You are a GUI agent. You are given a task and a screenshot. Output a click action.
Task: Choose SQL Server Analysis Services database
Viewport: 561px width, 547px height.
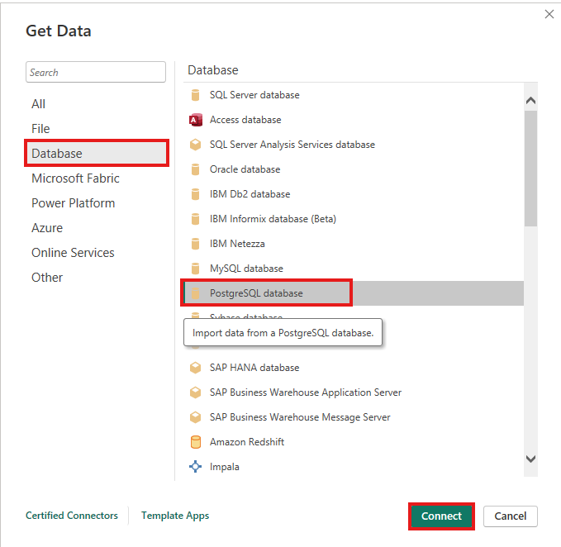354,145
